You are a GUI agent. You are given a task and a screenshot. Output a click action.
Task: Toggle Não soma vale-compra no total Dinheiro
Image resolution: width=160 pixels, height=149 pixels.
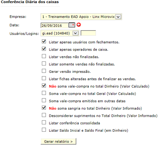pyautogui.click(x=44, y=86)
